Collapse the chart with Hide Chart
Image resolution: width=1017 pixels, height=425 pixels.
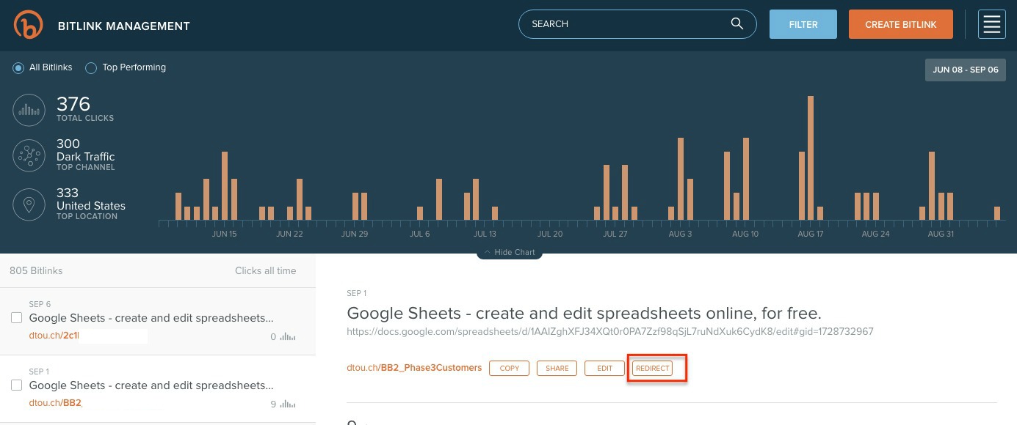509,252
